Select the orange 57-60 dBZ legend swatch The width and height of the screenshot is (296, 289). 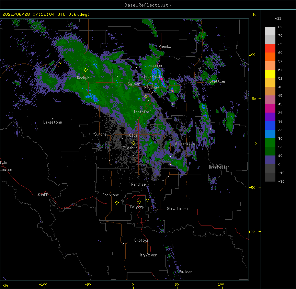(x=270, y=57)
